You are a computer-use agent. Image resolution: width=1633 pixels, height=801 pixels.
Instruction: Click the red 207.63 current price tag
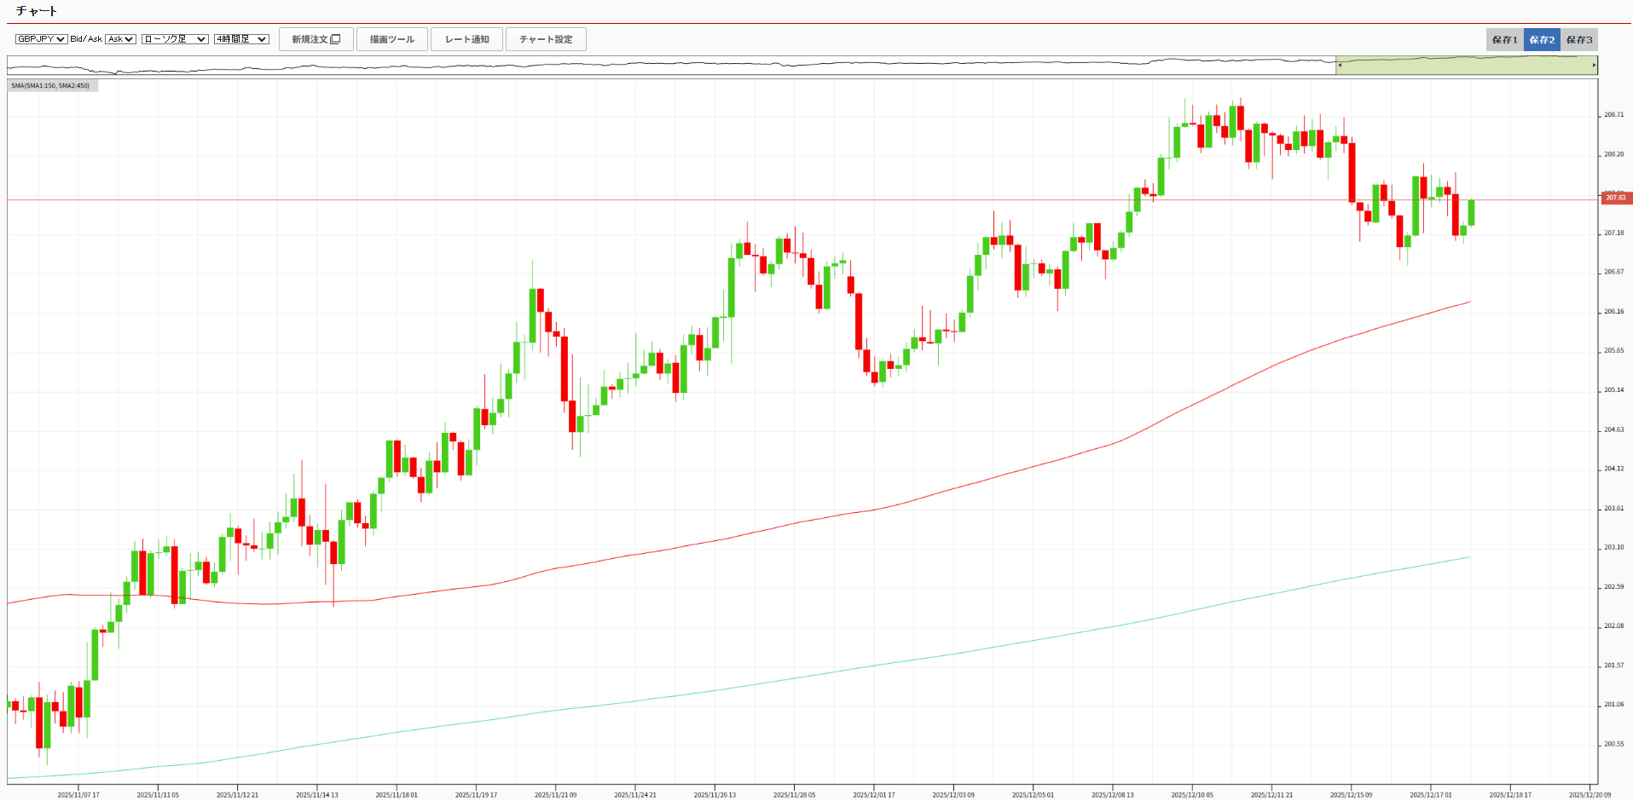pyautogui.click(x=1616, y=198)
